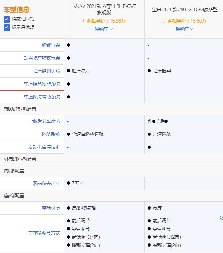This screenshot has width=223, height=253.
Task: Open the 副驾驶座垫式气囊 link
Action: pos(42,58)
